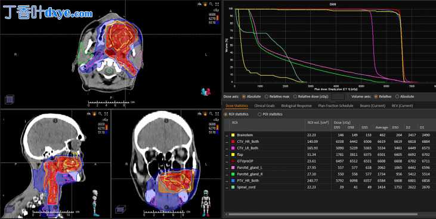Open the Plan Fraction Schedule tab

tap(336, 106)
